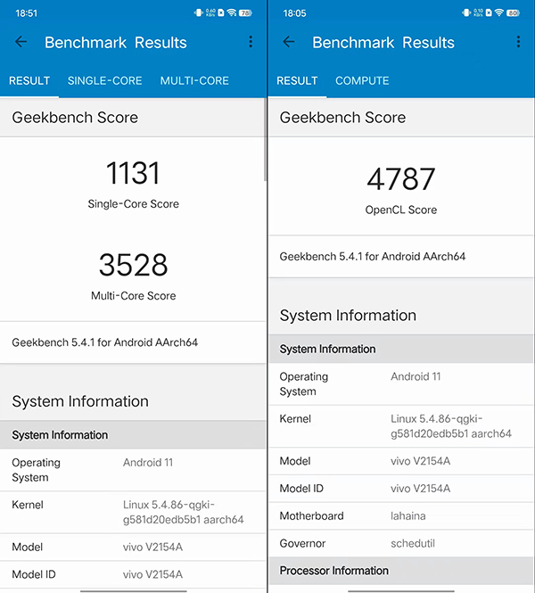Tap back arrow on right Benchmark Results screen

[289, 42]
